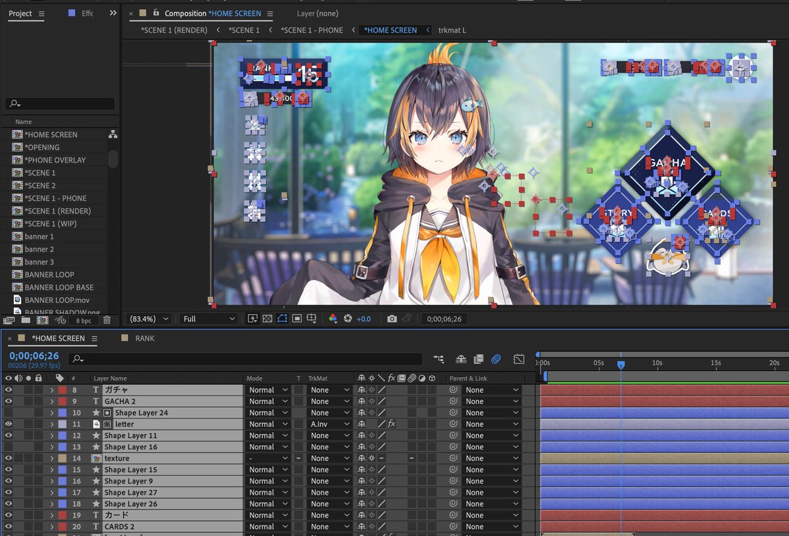Hide the GACHA 2 layer
Screen dimensions: 789x536
click(9, 401)
